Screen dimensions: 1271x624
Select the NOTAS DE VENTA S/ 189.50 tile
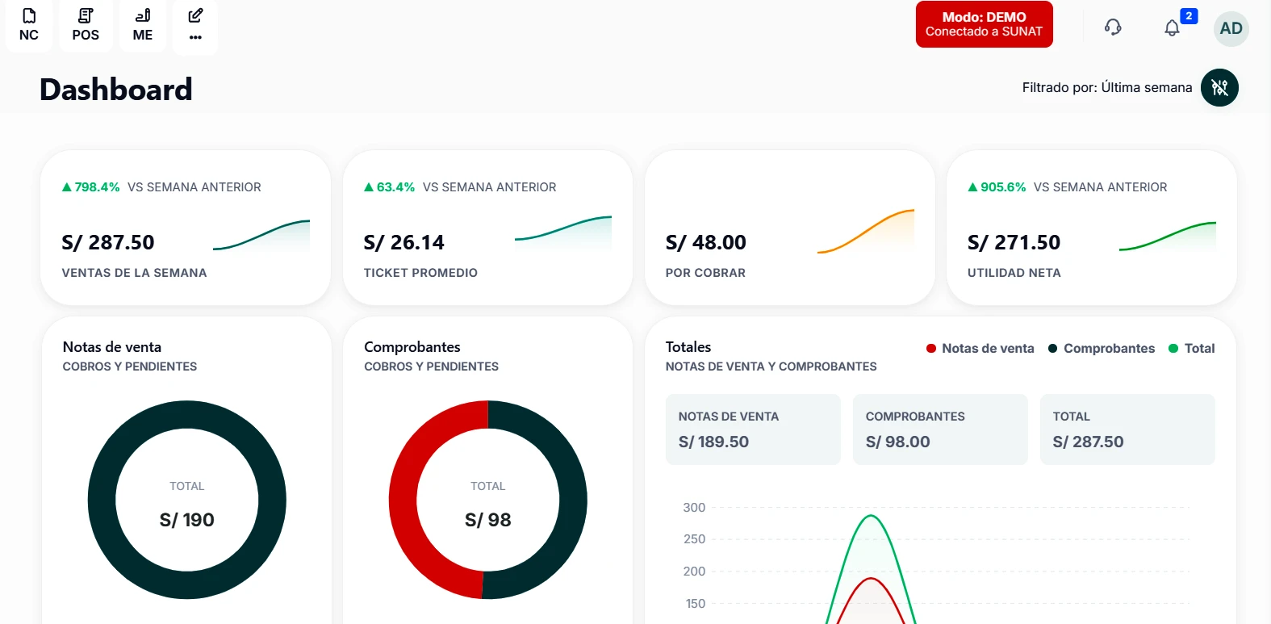tap(753, 429)
